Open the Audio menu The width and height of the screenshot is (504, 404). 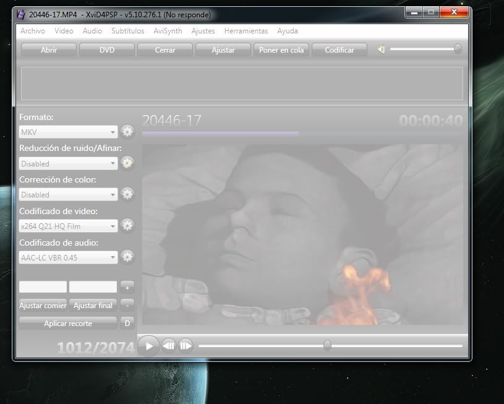[x=92, y=31]
